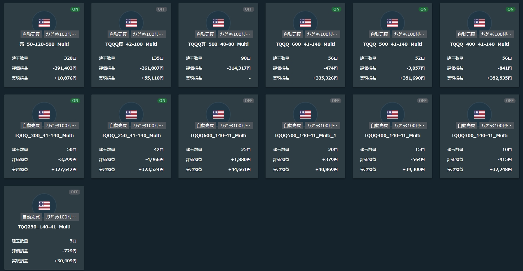The height and width of the screenshot is (271, 523).
Task: Click the flag icon on TQQQ400_140-41_Multi card
Action: click(x=392, y=114)
